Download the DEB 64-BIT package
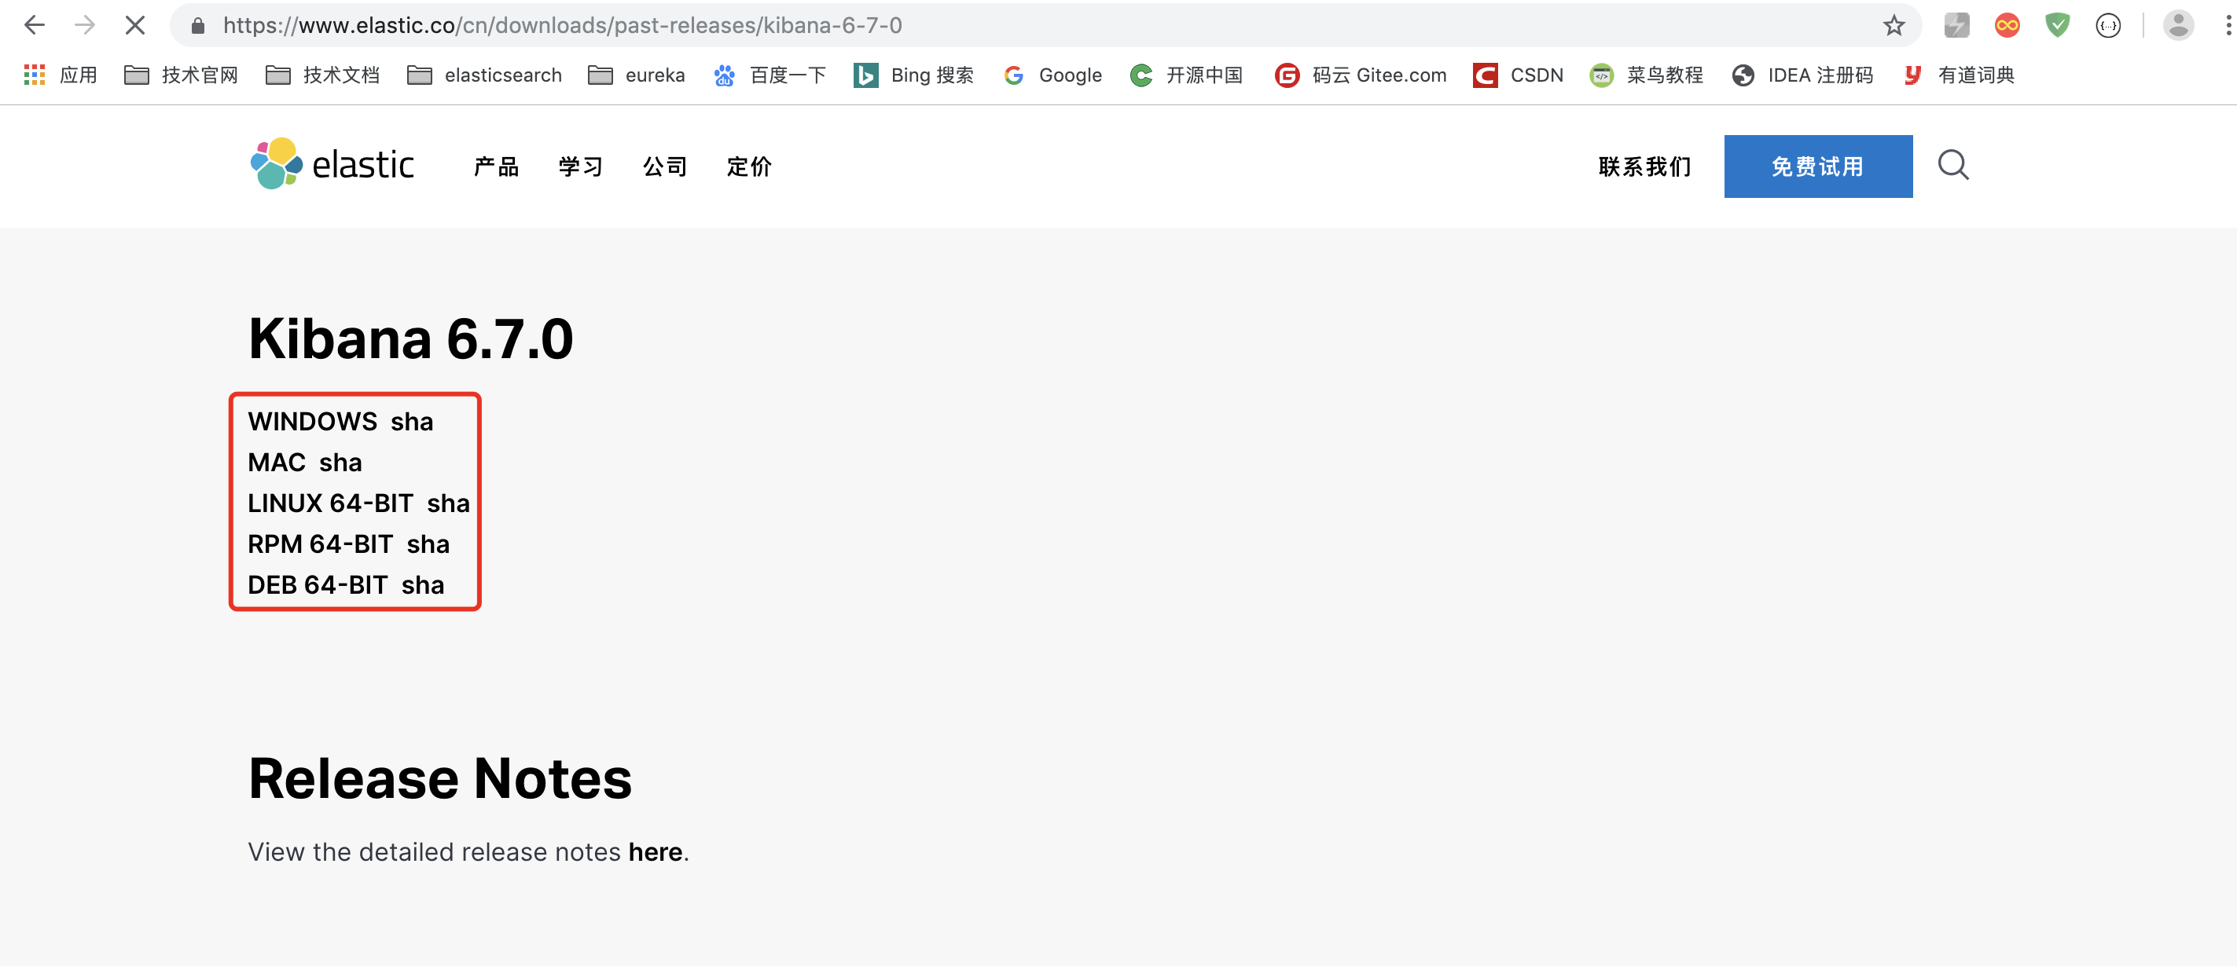The height and width of the screenshot is (966, 2237). [x=318, y=585]
